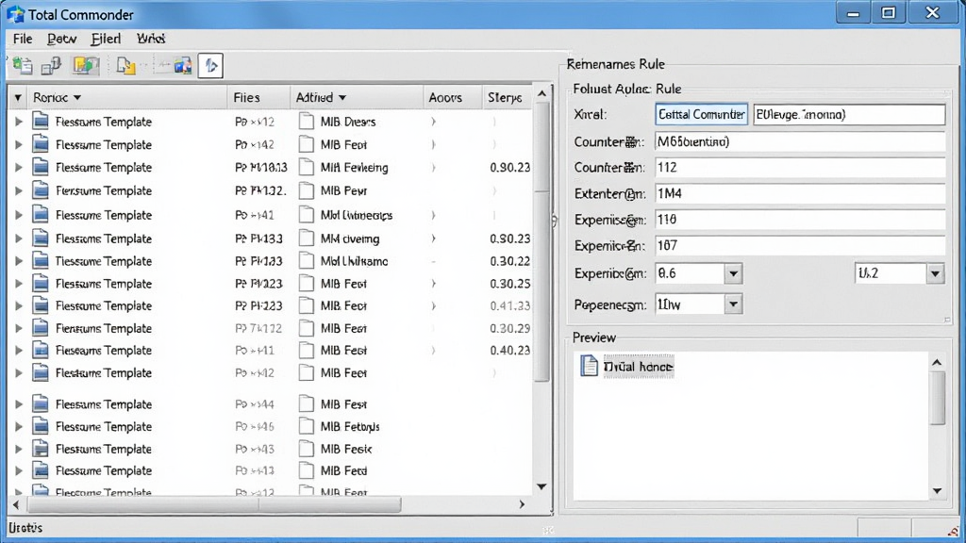Click the Total Commander title bar app icon
Screen dimensions: 966x543
click(x=15, y=14)
